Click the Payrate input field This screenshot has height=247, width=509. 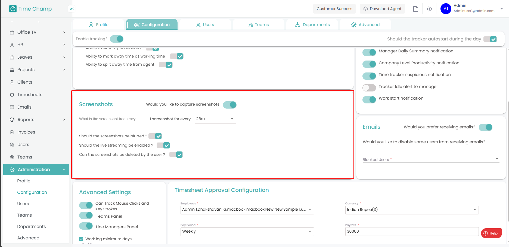[x=412, y=232]
